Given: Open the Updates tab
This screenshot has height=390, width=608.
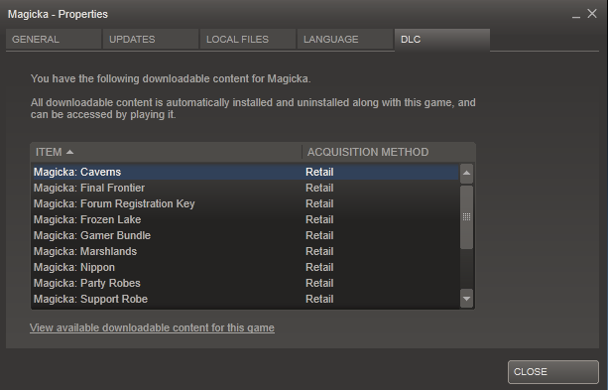Looking at the screenshot, I should 151,39.
